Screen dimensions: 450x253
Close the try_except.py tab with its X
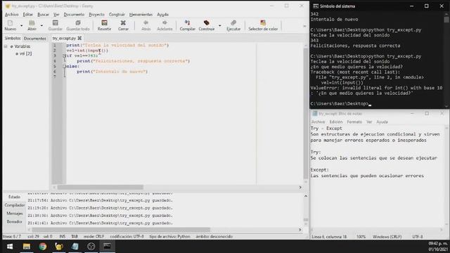[79, 38]
